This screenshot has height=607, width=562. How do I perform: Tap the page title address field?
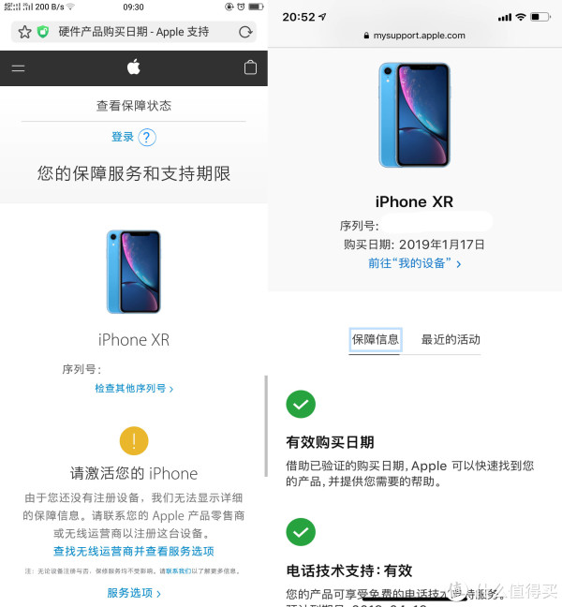tap(134, 32)
